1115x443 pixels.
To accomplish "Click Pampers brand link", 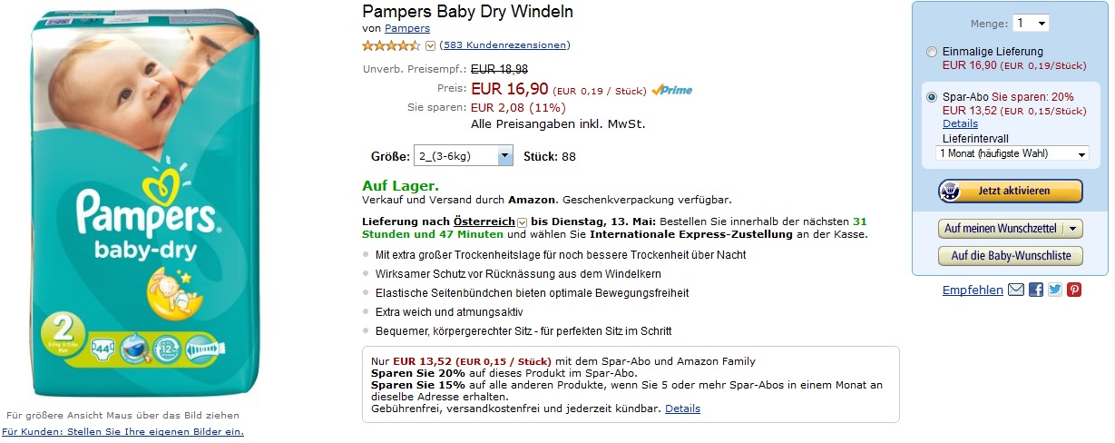I will click(407, 29).
